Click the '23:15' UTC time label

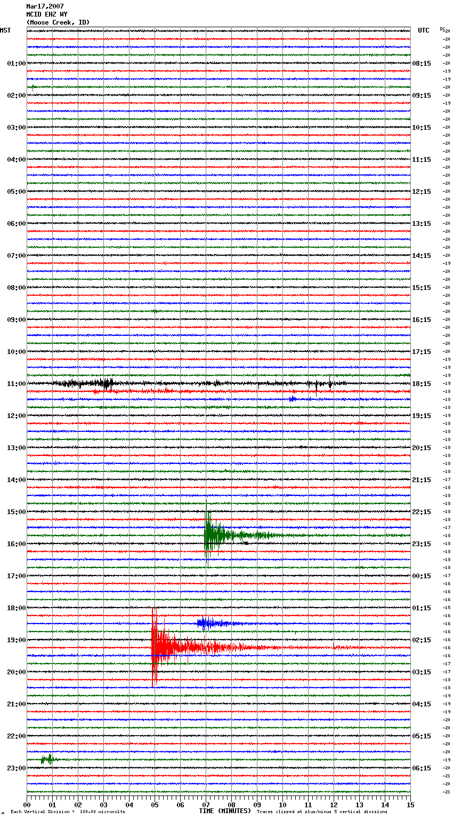(x=422, y=544)
